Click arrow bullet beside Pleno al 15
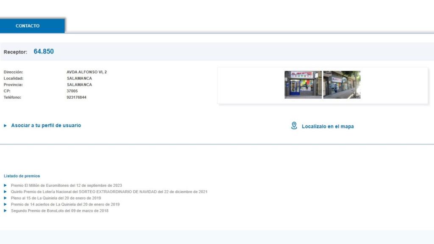This screenshot has width=434, height=244. pos(5,198)
